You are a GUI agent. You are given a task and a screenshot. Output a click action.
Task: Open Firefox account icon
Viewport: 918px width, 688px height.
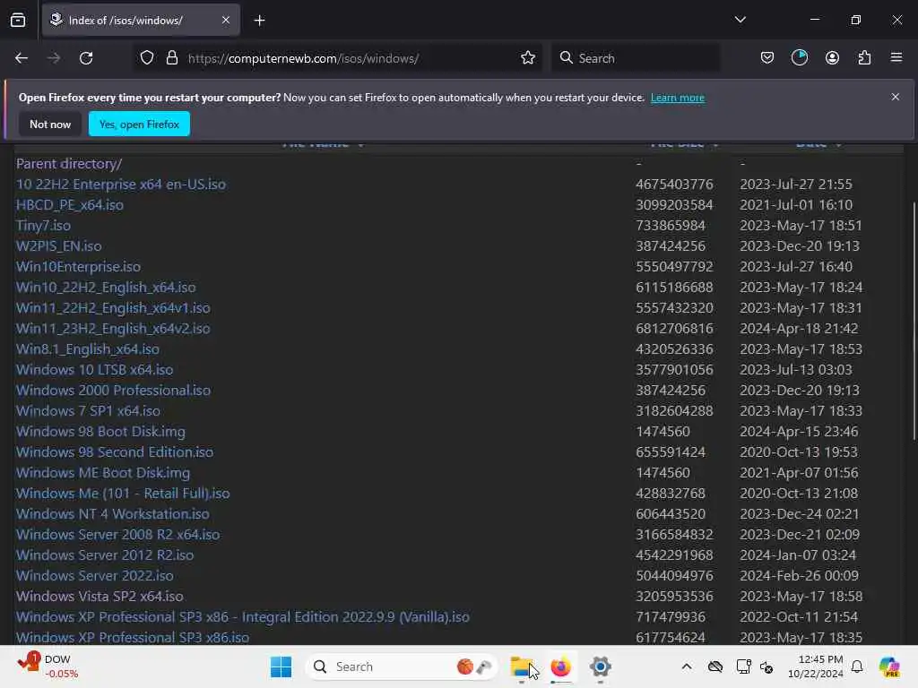point(832,58)
